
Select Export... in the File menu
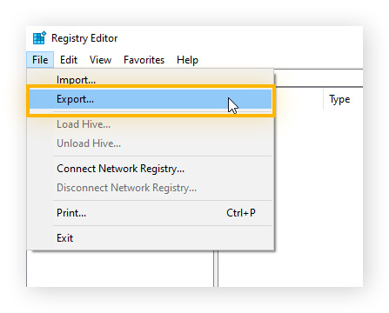151,99
